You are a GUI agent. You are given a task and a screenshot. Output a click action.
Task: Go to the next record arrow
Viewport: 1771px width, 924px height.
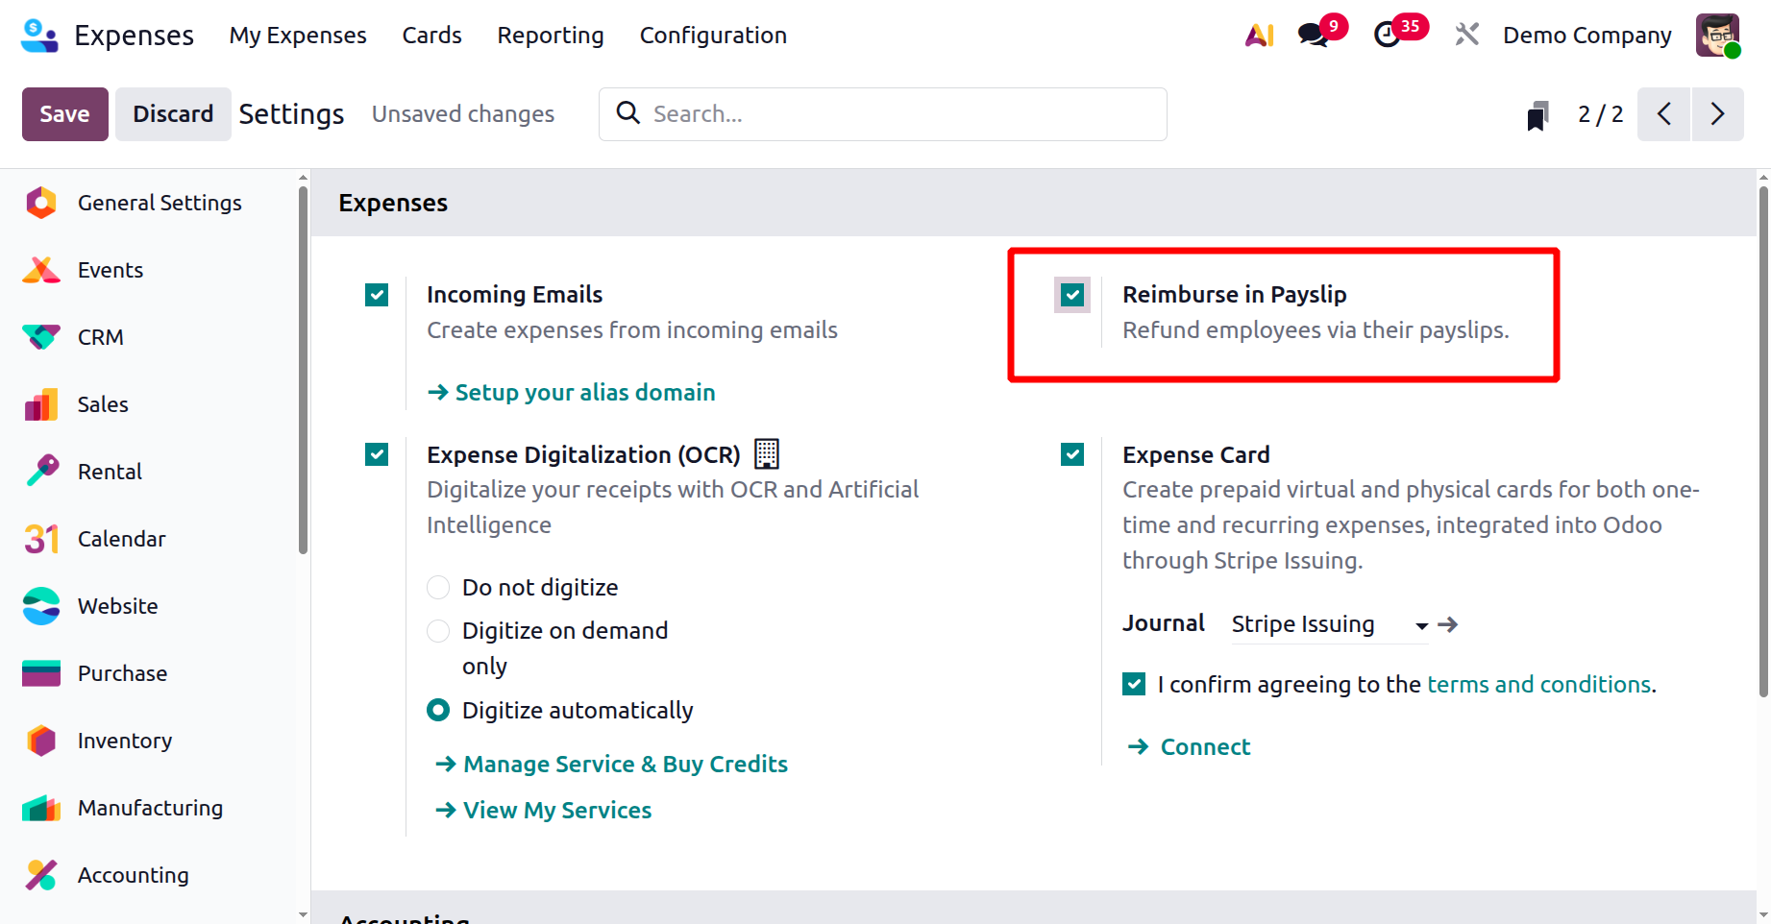pos(1717,114)
